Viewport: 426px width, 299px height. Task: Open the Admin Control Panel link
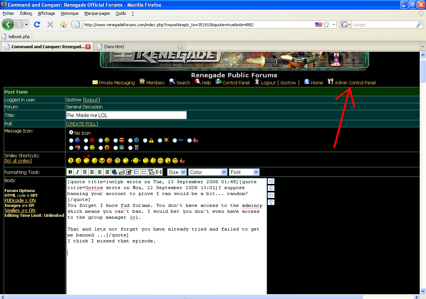tap(355, 83)
